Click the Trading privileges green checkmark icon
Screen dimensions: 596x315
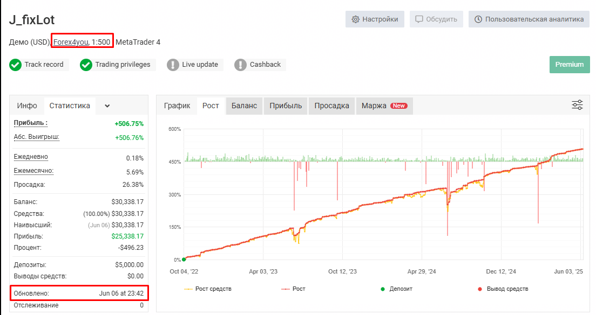(86, 65)
